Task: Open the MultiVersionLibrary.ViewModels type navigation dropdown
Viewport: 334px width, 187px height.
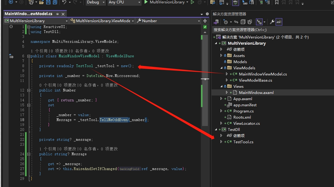Action: coord(102,21)
